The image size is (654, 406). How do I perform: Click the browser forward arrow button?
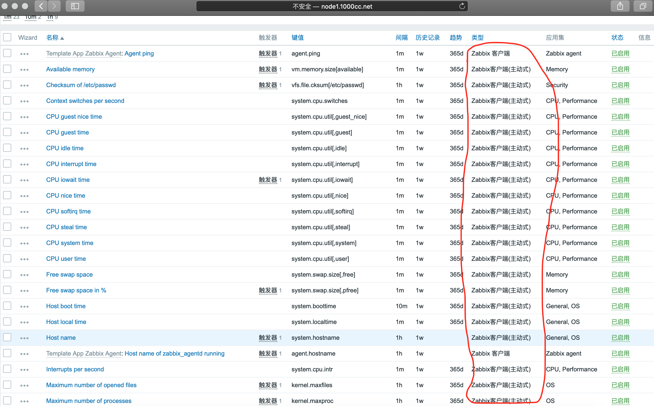(54, 6)
